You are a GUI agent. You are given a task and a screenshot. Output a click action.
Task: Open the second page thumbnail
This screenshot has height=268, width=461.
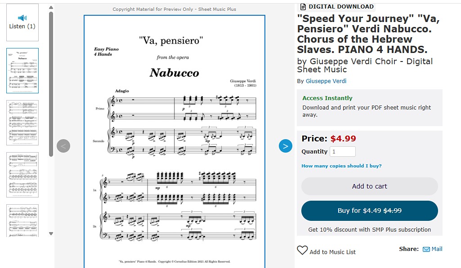(x=22, y=123)
